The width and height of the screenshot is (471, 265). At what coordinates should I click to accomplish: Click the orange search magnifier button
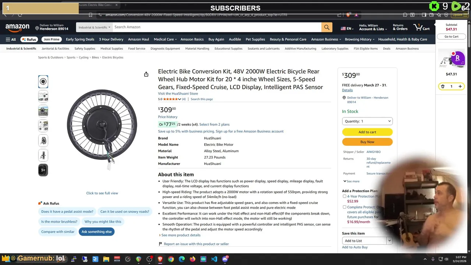(x=326, y=27)
